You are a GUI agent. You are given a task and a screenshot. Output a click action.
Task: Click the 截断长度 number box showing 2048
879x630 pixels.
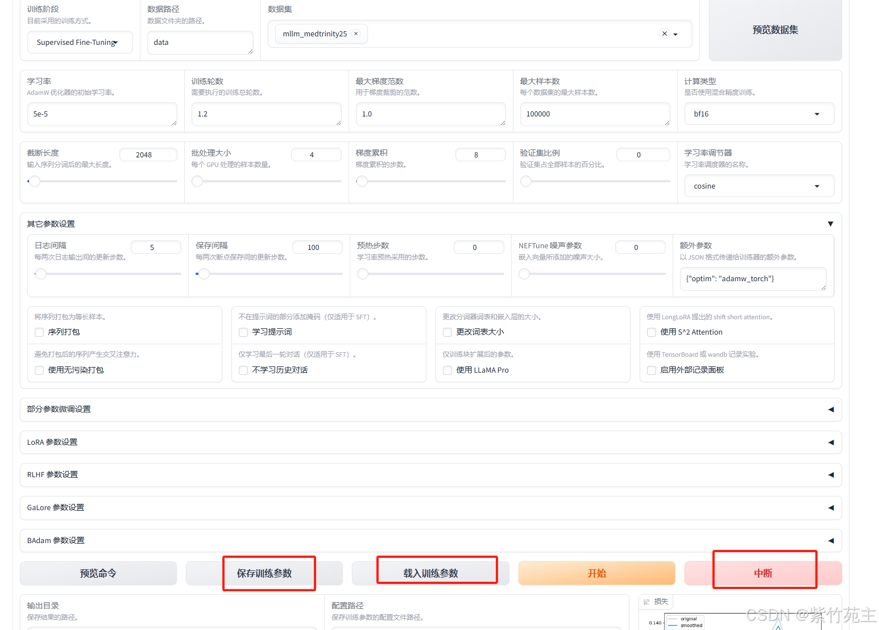click(148, 155)
